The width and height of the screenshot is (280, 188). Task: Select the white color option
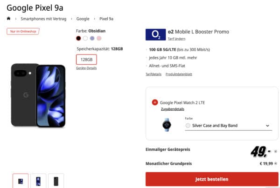[85, 38]
